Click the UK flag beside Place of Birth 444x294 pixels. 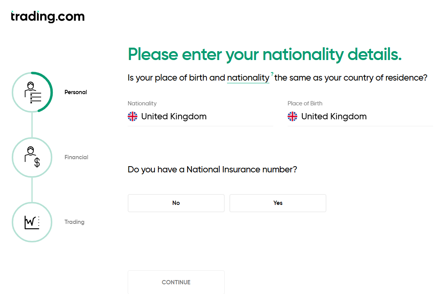pyautogui.click(x=293, y=117)
